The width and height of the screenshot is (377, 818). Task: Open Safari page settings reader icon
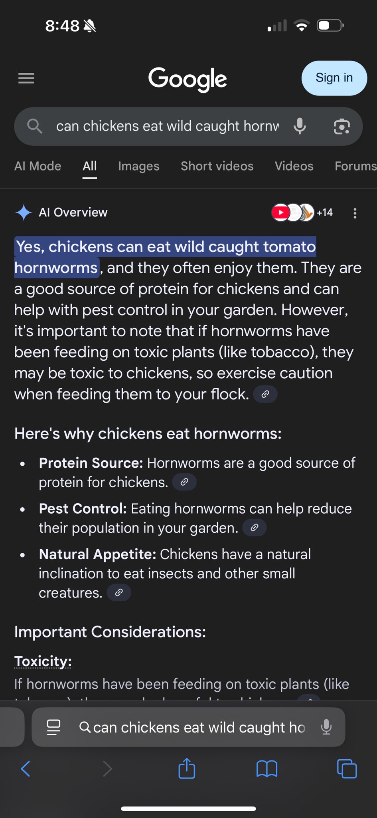(53, 727)
